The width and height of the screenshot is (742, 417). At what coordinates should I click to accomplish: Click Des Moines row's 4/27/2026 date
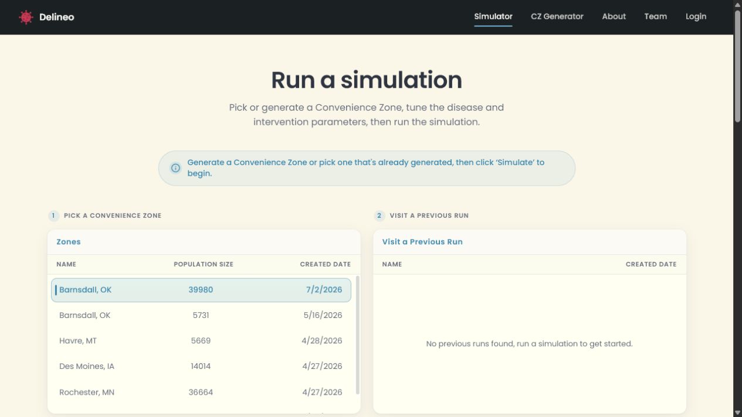coord(322,367)
